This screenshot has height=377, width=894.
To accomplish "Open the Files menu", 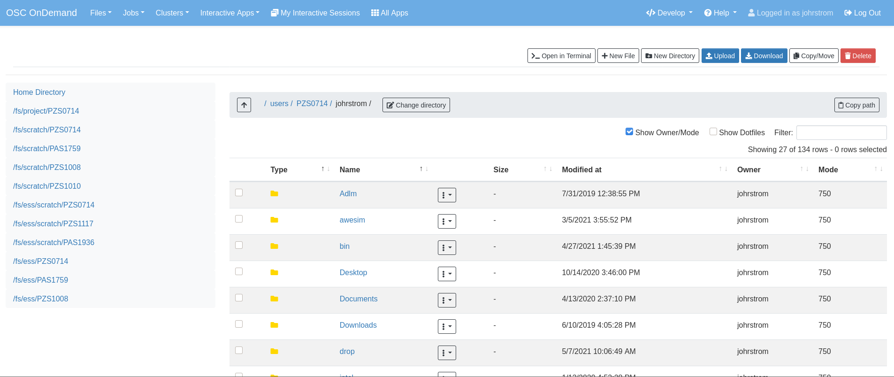I will pyautogui.click(x=100, y=13).
